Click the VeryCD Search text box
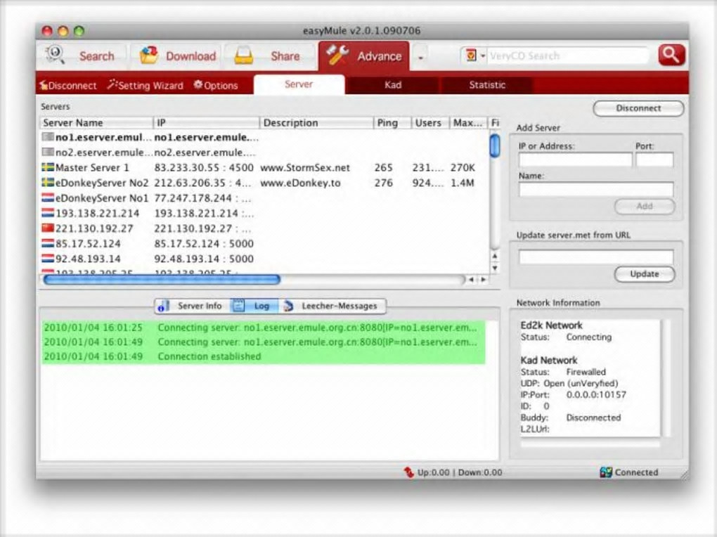 (x=568, y=56)
